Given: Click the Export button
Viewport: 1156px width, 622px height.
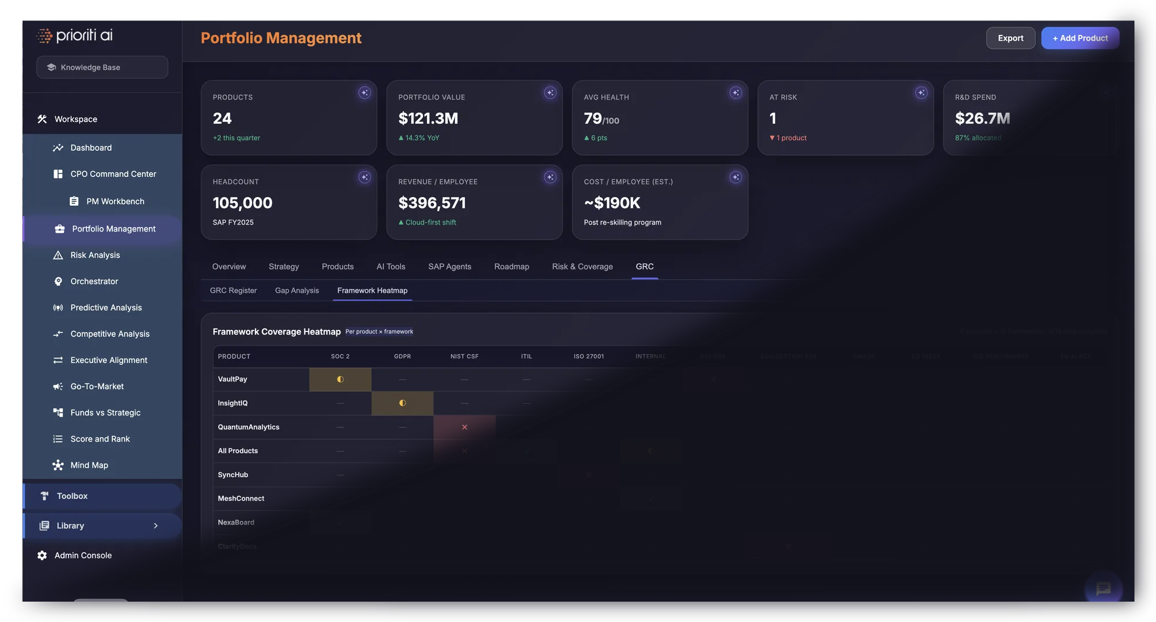Looking at the screenshot, I should point(1011,38).
